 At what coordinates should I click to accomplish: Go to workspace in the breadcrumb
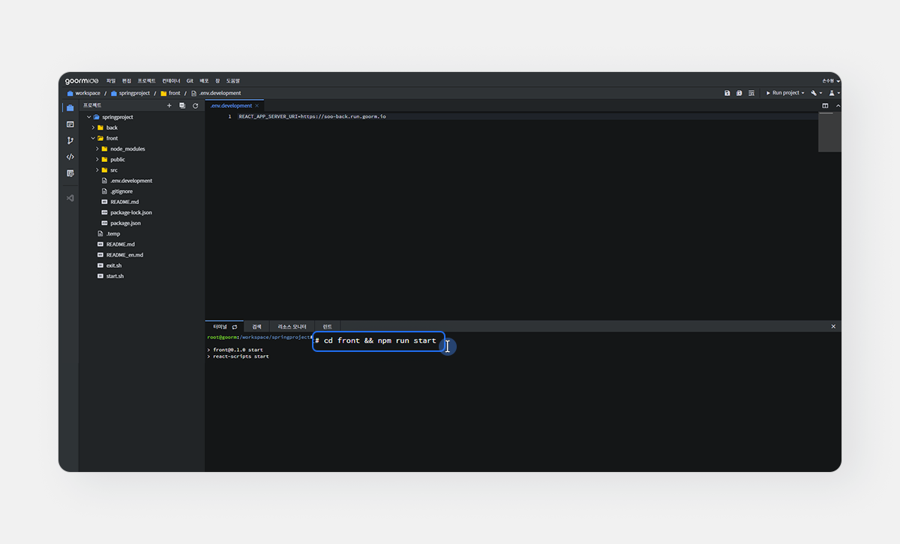(x=83, y=93)
